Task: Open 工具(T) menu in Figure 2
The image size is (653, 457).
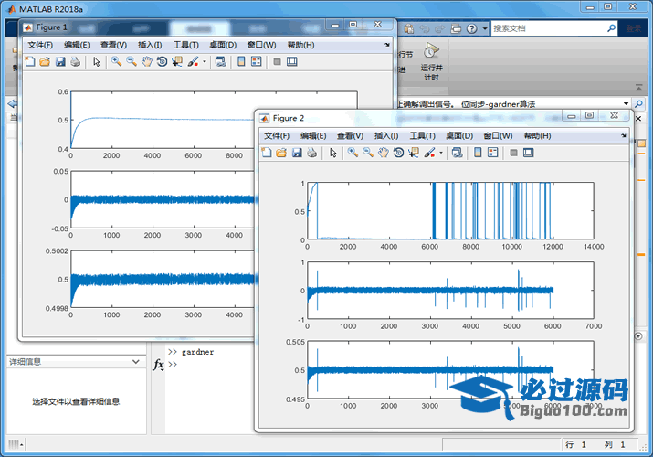Action: (423, 136)
